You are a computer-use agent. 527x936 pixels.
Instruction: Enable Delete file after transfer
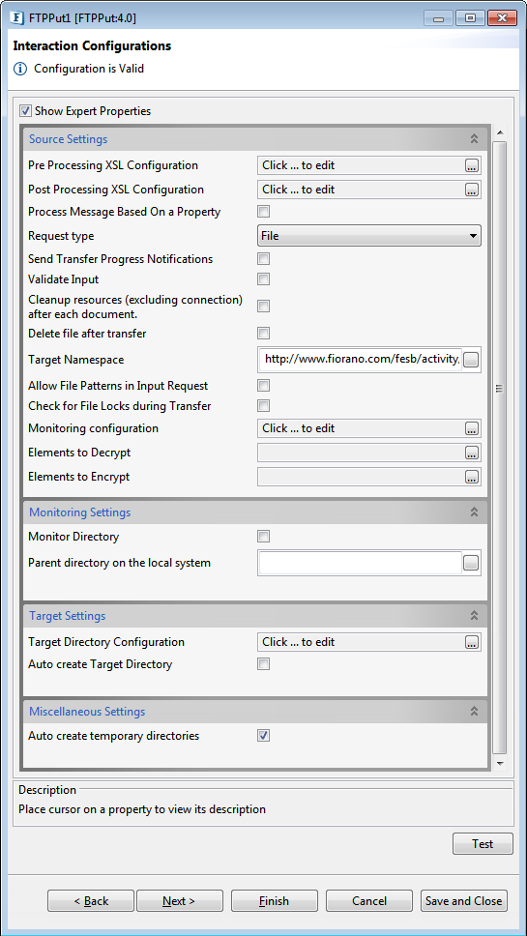coord(263,333)
